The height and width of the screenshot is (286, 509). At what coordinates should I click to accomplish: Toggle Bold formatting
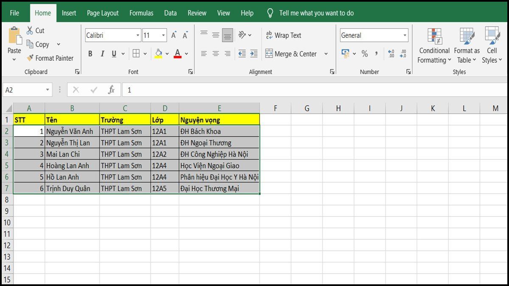coord(90,54)
